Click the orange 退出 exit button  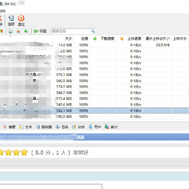click(x=21, y=20)
